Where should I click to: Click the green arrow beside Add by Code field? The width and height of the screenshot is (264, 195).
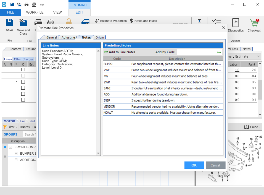point(219,52)
